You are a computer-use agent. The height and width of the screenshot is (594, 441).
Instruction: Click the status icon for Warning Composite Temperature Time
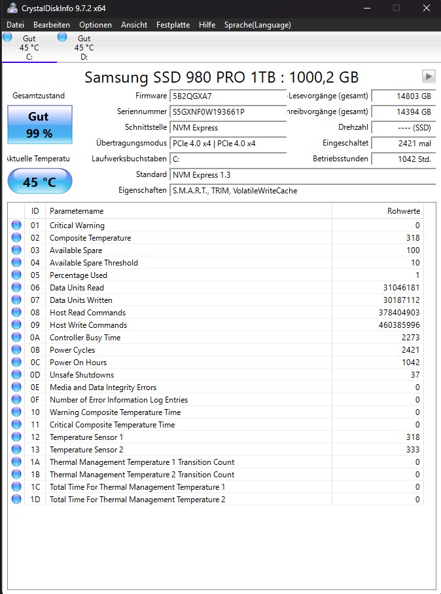point(16,412)
